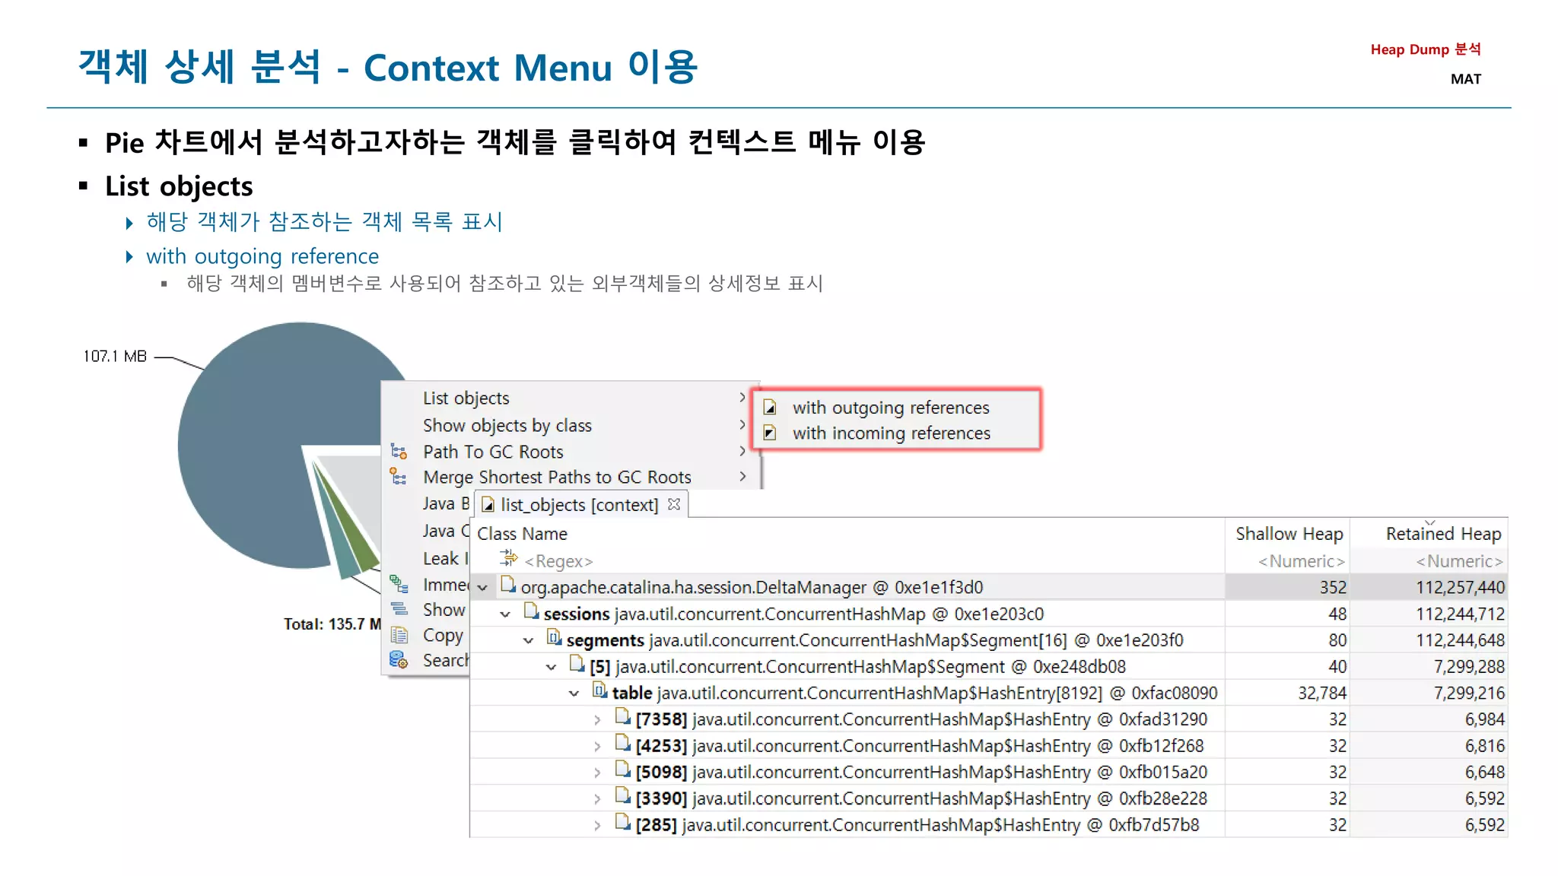1558x876 pixels.
Task: Select table HashEntry[8192] @ 0xfac08090
Action: (x=914, y=693)
